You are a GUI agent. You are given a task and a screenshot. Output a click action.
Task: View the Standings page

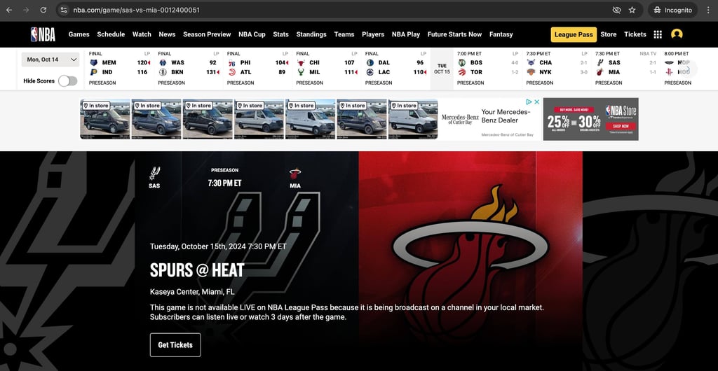pyautogui.click(x=311, y=34)
